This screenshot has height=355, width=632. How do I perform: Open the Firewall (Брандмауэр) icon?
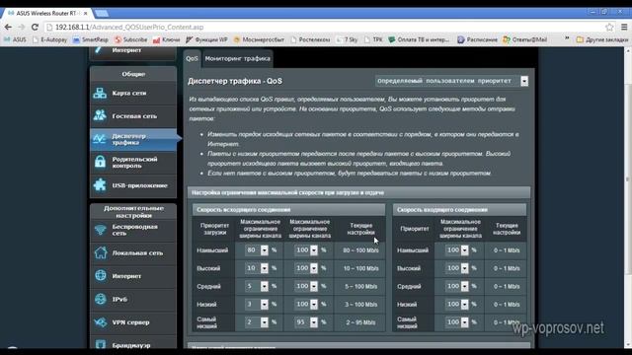[101, 344]
